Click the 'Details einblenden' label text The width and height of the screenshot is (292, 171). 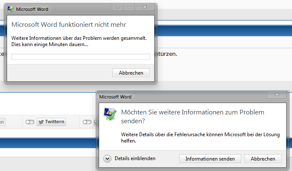click(135, 158)
